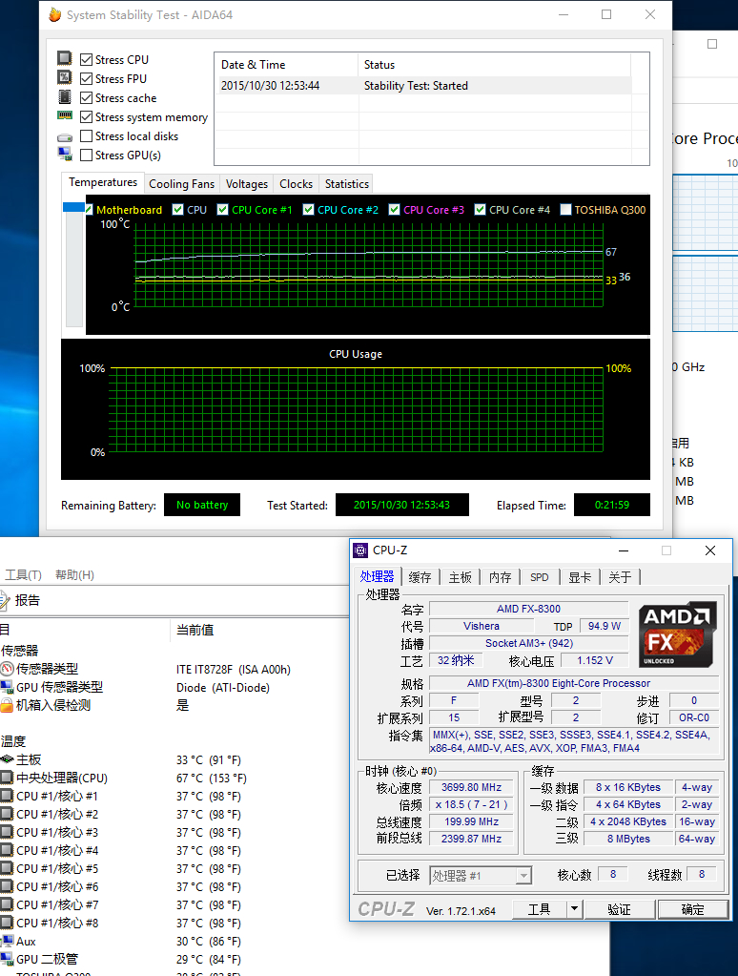The image size is (738, 976).
Task: Click the 报告 report page icon
Action: pyautogui.click(x=5, y=600)
